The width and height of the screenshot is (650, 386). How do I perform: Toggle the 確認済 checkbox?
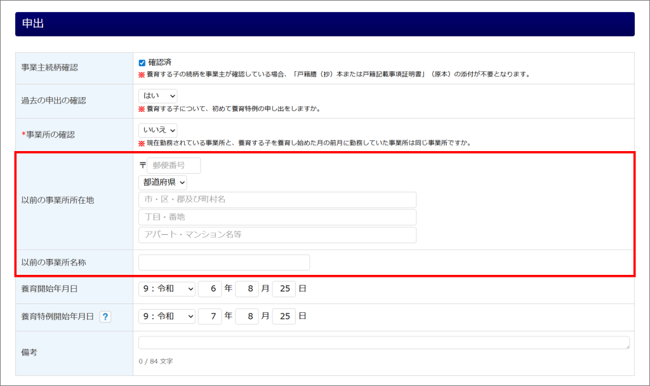(x=142, y=63)
